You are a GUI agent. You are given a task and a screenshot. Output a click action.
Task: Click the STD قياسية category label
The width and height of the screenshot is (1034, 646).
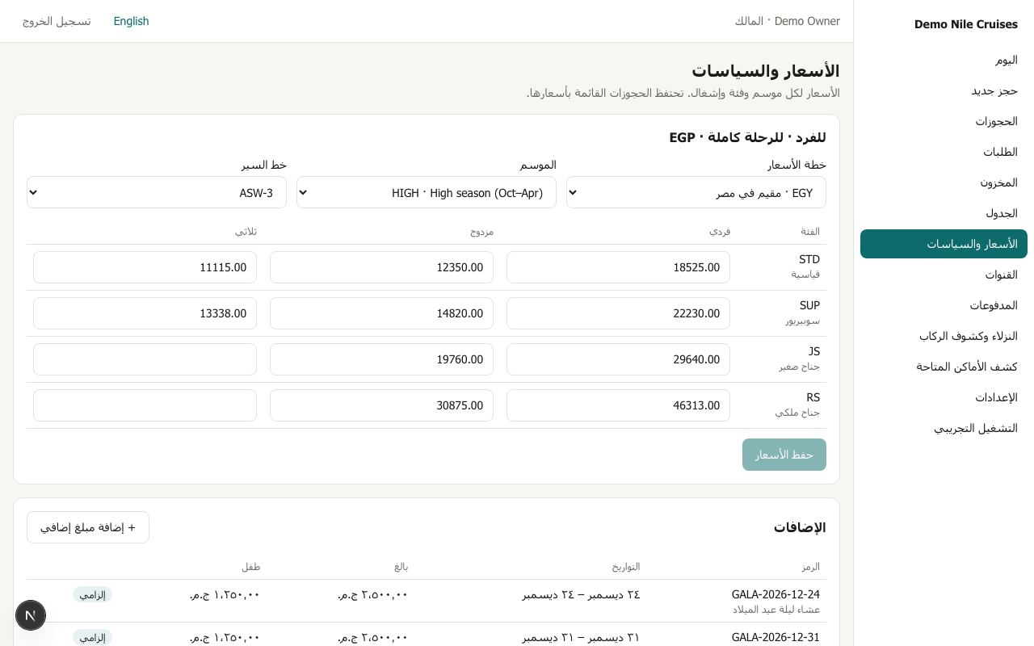point(805,266)
